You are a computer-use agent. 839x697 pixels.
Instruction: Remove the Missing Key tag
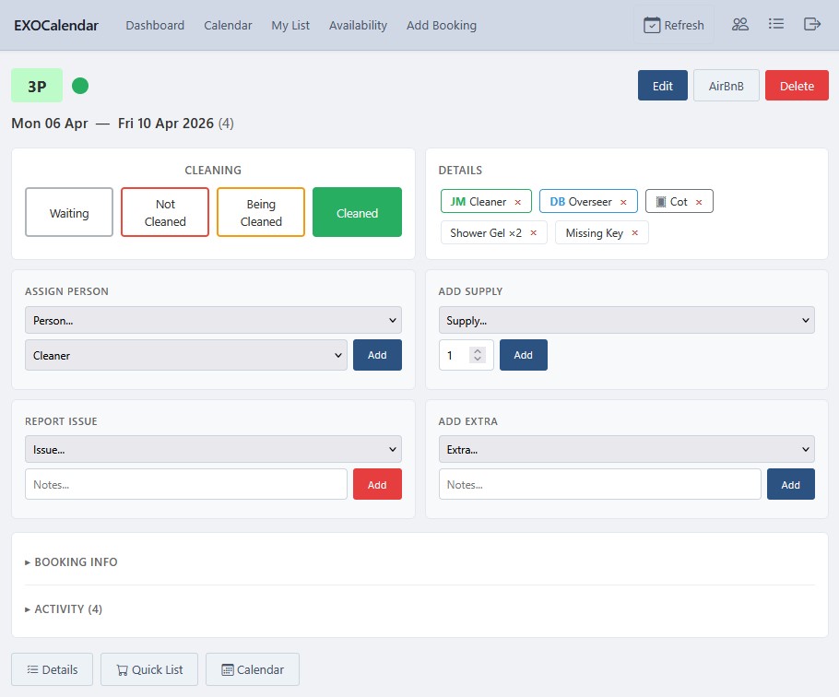pyautogui.click(x=636, y=232)
